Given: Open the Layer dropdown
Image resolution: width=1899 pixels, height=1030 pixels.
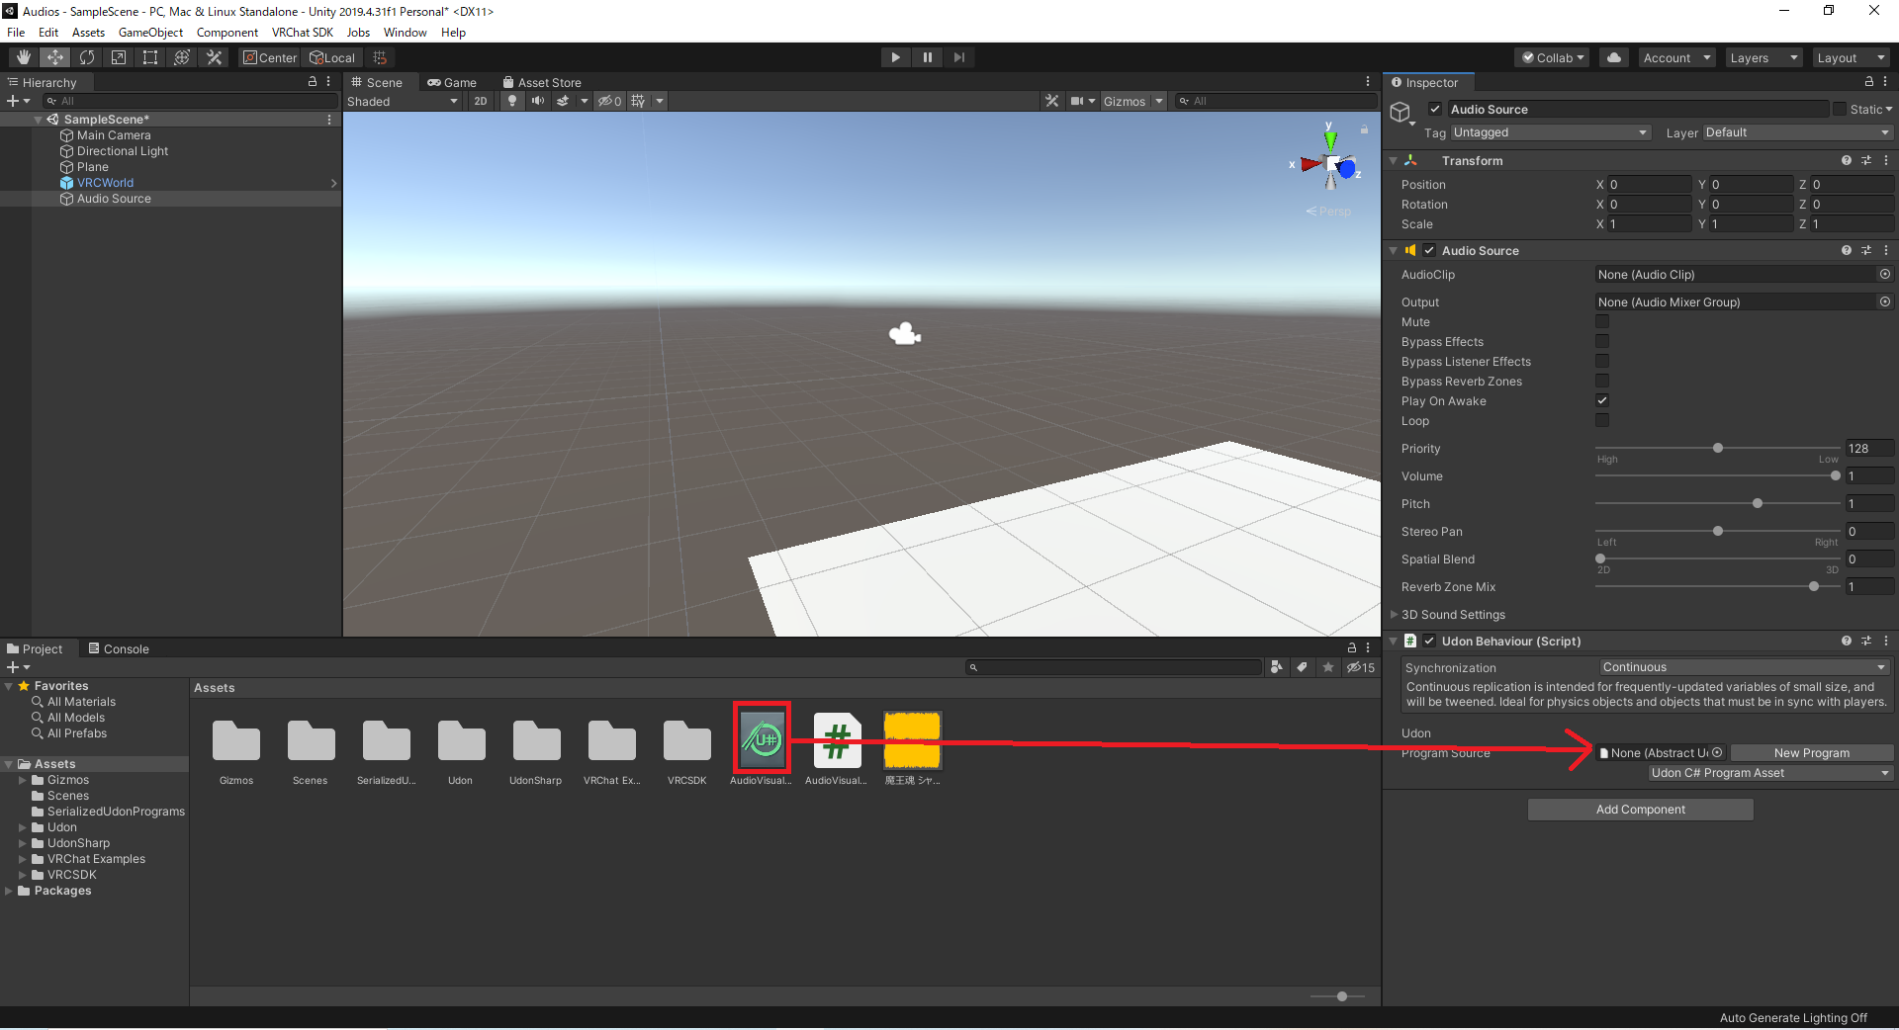Looking at the screenshot, I should [x=1798, y=132].
